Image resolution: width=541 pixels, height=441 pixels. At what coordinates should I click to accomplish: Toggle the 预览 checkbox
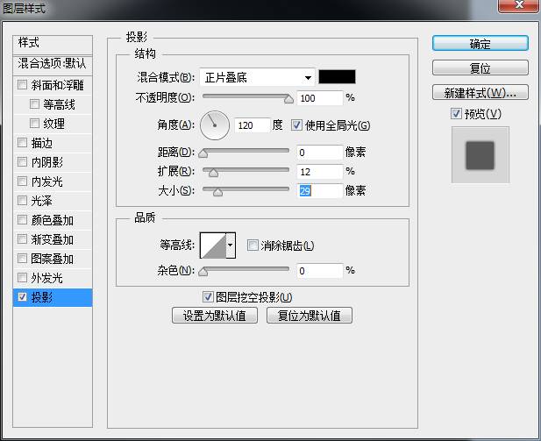tap(456, 113)
